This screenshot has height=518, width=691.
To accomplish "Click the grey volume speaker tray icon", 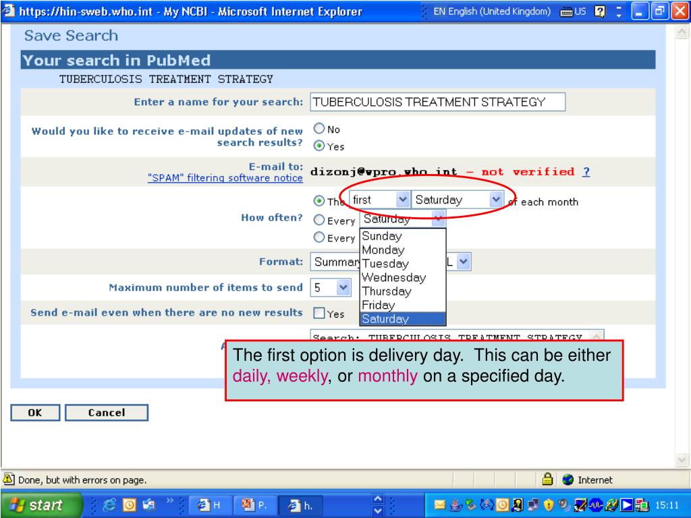I will pyautogui.click(x=564, y=505).
